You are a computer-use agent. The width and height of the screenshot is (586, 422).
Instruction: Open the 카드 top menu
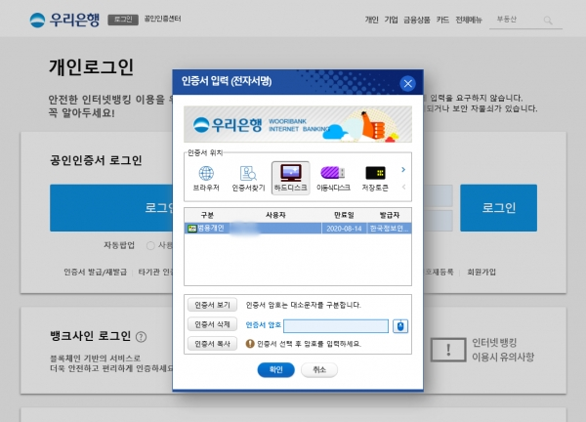point(442,20)
